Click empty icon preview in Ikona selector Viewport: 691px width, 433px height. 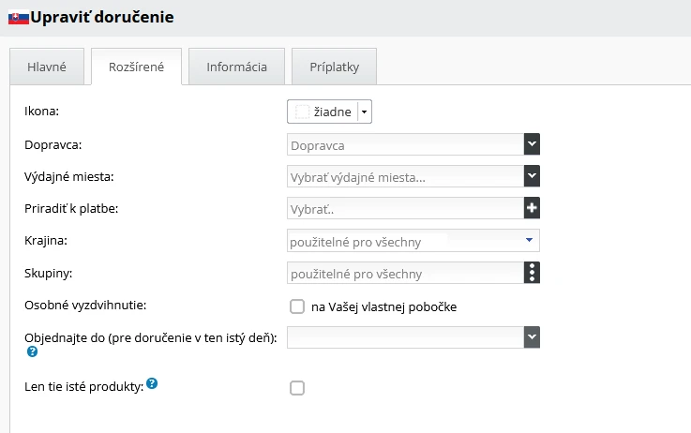[x=302, y=112]
